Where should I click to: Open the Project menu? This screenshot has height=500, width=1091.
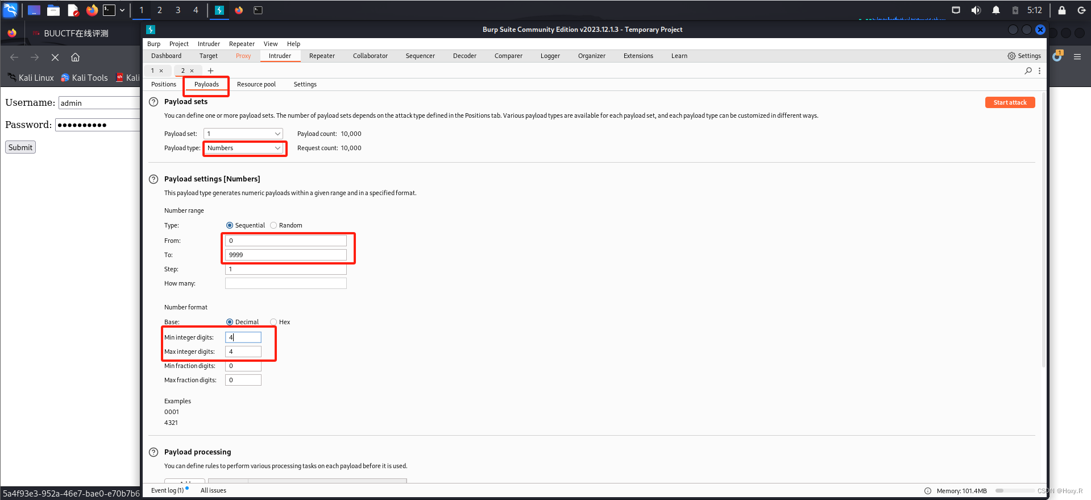179,44
